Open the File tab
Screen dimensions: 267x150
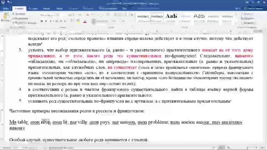click(x=5, y=8)
